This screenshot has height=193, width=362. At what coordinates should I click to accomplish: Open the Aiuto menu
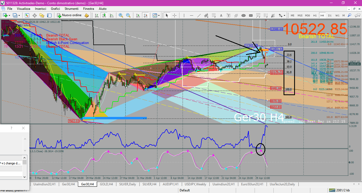pyautogui.click(x=103, y=9)
